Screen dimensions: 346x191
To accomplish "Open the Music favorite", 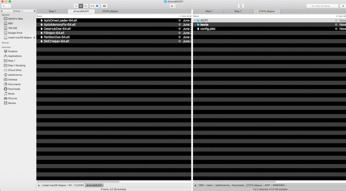I will (9, 94).
